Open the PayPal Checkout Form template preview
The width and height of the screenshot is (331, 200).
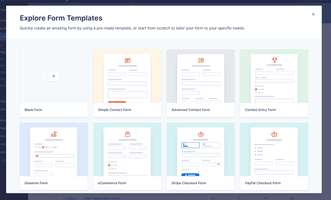tap(274, 149)
